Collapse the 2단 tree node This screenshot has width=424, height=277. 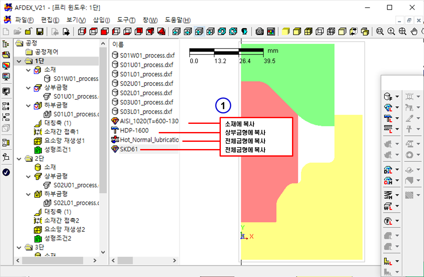click(20, 159)
